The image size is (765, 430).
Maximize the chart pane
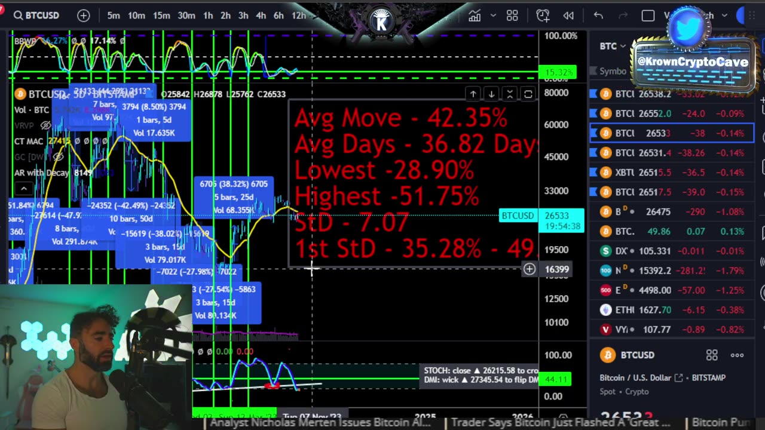click(528, 94)
